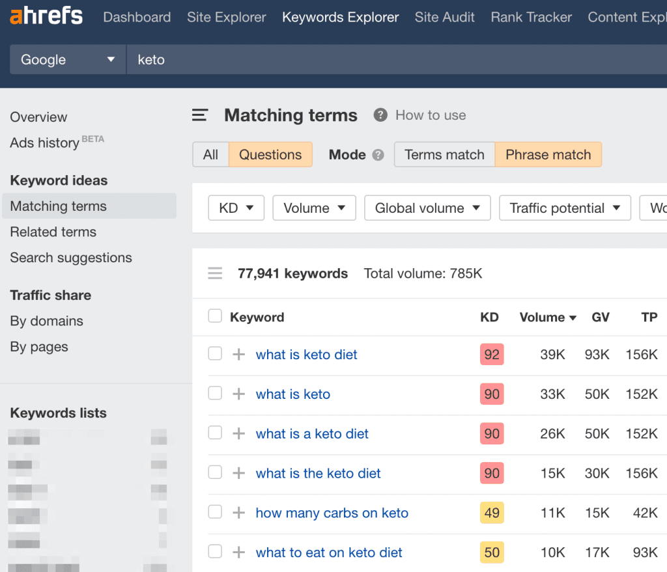Click the red KD 92 difficulty badge
The height and width of the screenshot is (572, 667).
(492, 355)
